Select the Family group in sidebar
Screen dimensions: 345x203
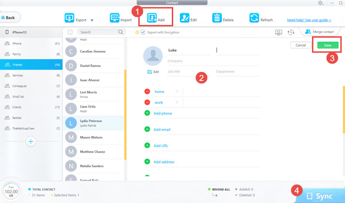pyautogui.click(x=31, y=54)
